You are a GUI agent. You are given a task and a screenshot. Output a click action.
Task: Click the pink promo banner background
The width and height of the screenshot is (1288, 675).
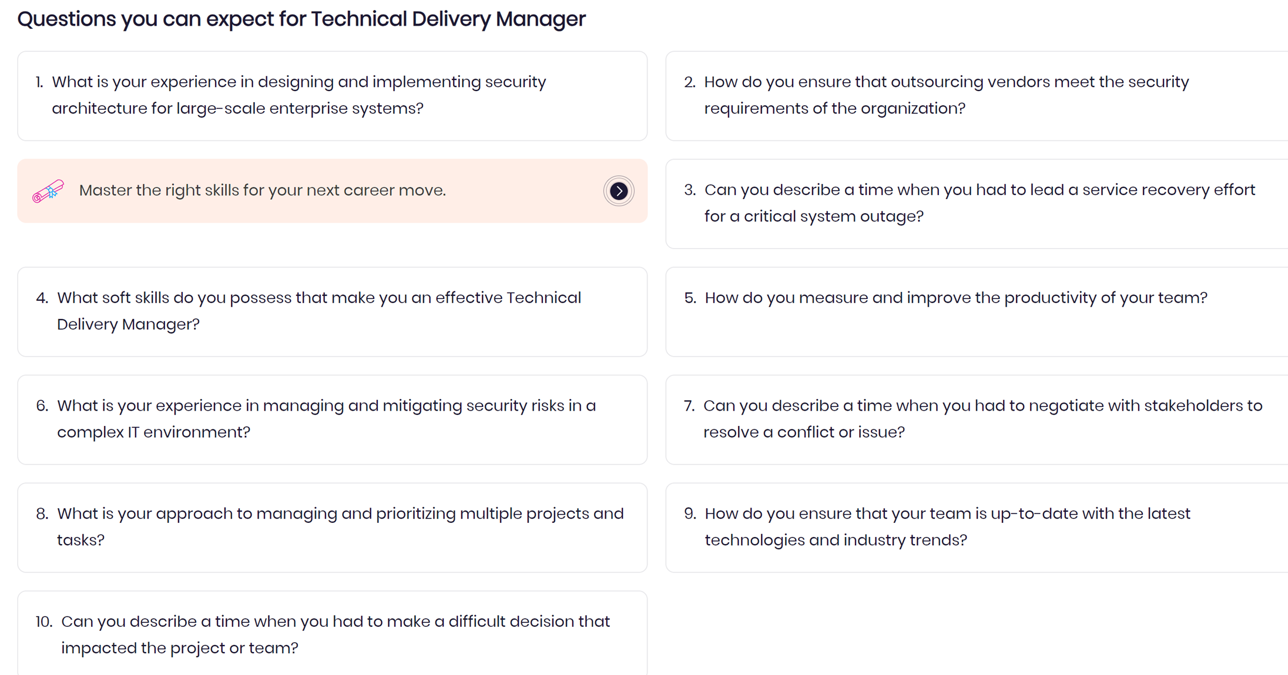click(332, 191)
